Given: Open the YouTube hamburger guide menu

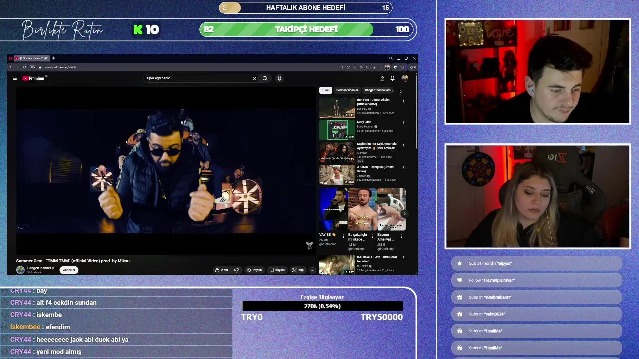Looking at the screenshot, I should point(15,78).
